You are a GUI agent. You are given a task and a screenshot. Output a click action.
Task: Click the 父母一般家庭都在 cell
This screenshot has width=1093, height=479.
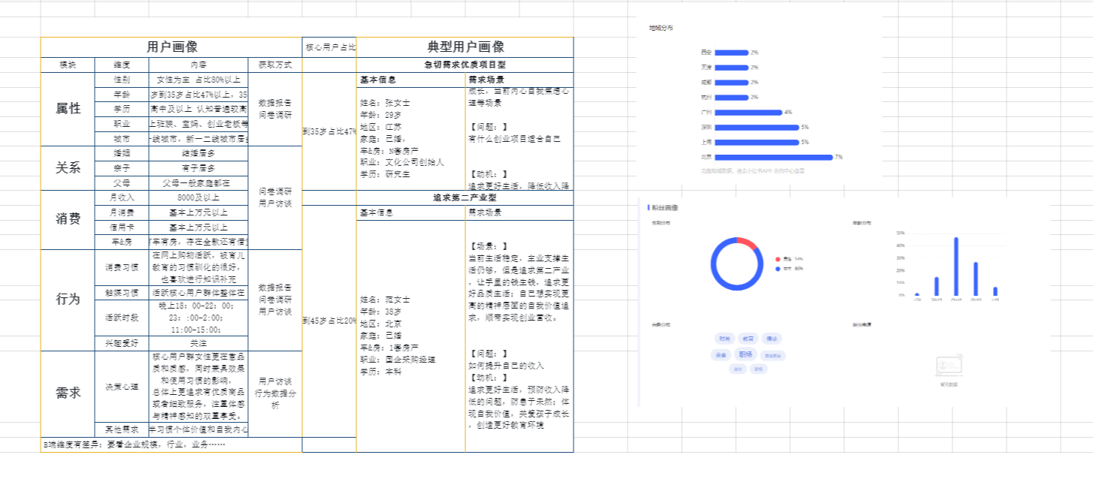[198, 183]
